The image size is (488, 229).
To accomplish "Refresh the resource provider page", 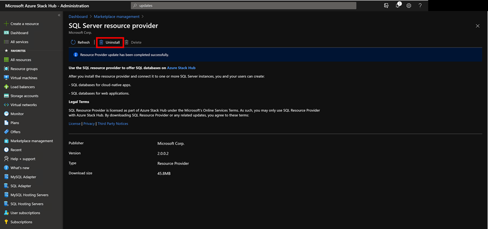I will (81, 42).
